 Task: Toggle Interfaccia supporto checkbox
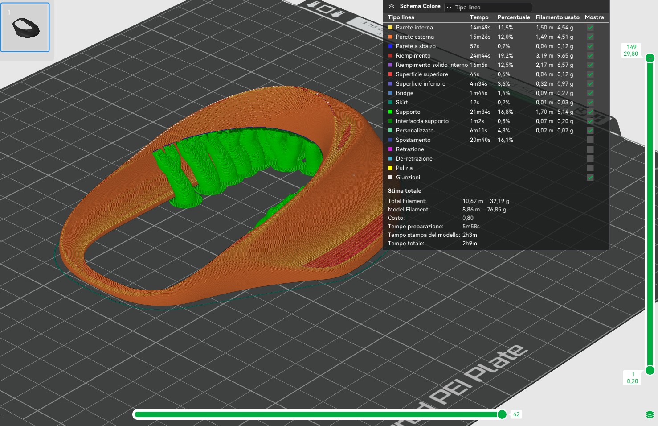590,121
